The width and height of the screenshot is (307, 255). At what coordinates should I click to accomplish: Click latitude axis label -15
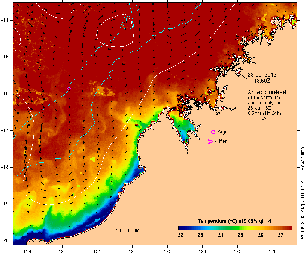point(5,57)
